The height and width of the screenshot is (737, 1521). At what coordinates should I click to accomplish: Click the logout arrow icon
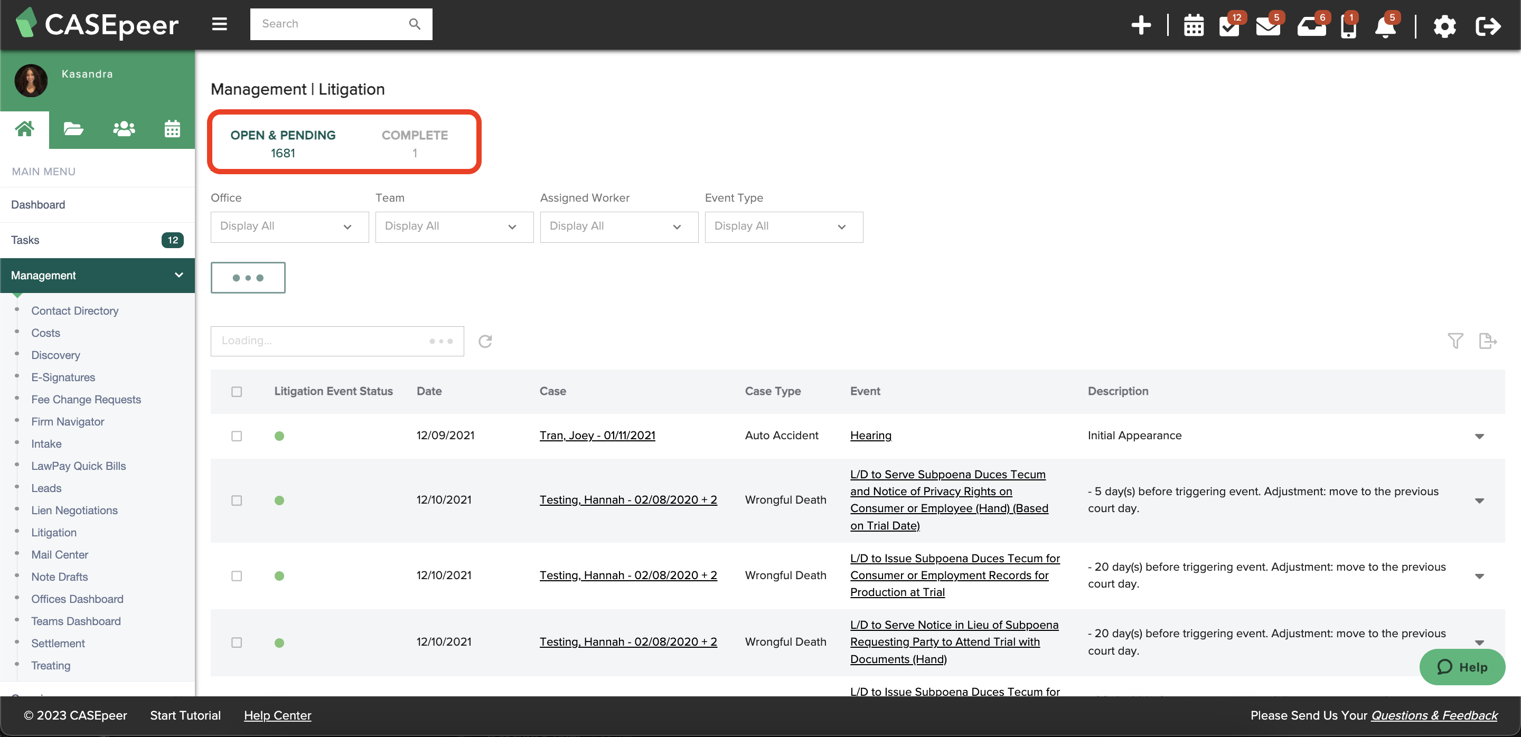1487,26
